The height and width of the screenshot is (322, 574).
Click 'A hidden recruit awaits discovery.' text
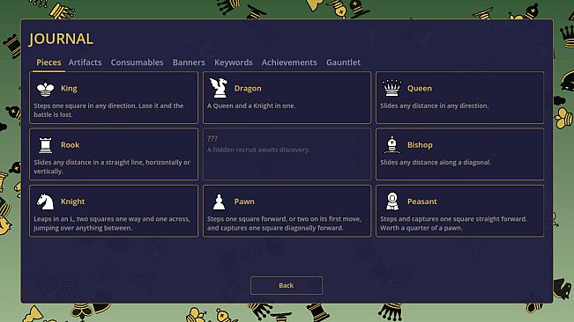pos(258,150)
